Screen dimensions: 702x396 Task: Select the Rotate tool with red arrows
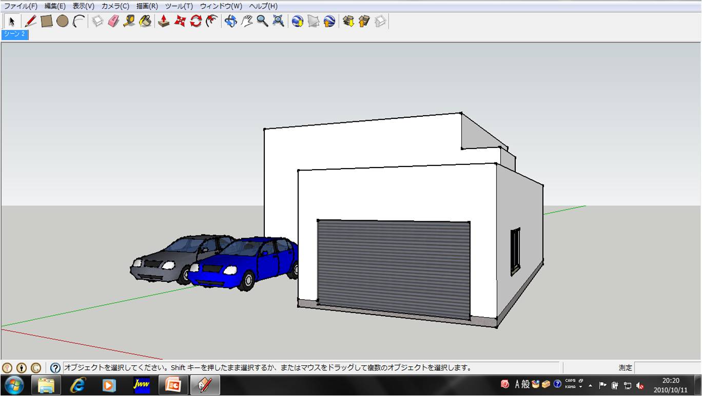tap(196, 21)
